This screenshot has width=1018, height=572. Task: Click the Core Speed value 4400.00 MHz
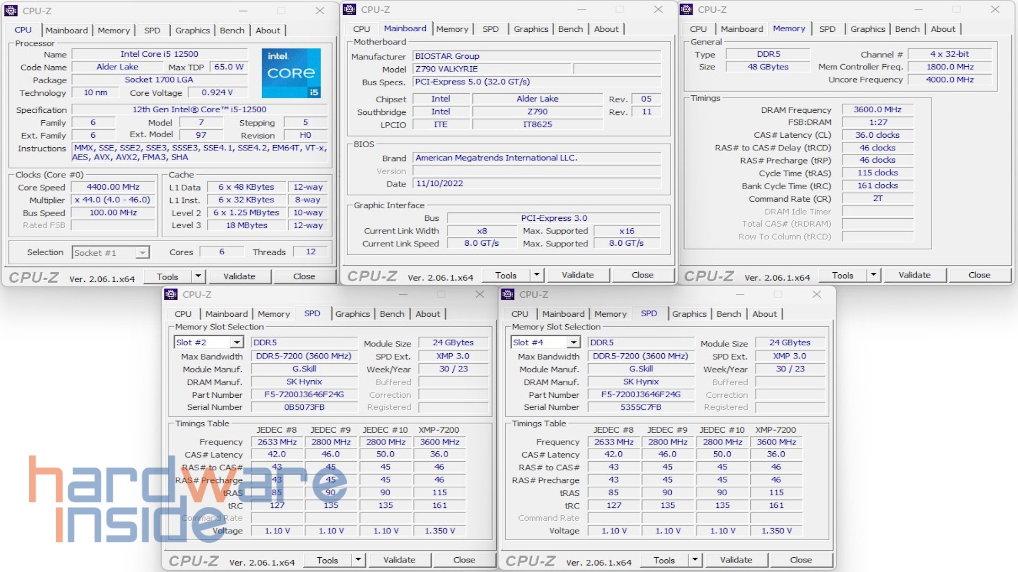(x=113, y=187)
